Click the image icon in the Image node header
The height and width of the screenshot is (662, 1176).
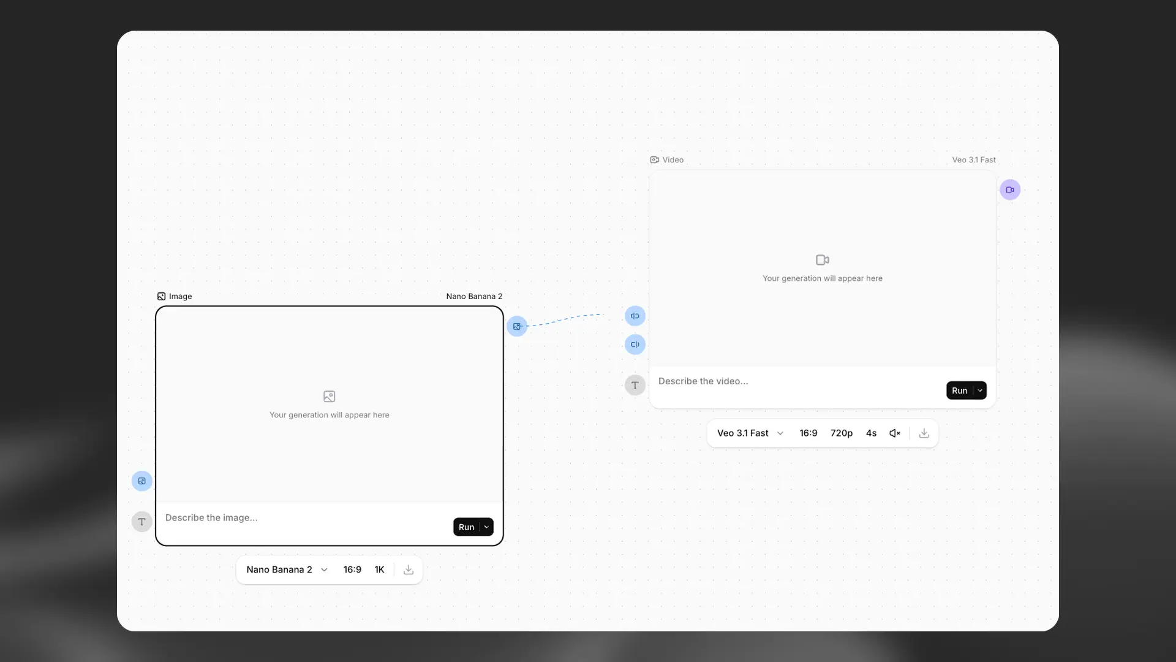pyautogui.click(x=160, y=296)
